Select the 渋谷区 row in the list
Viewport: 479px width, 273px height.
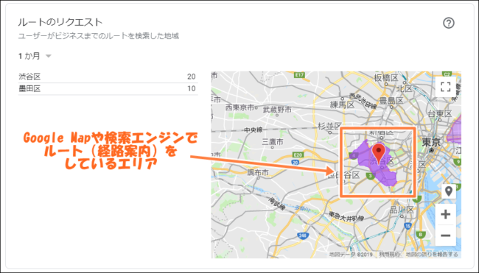point(108,77)
